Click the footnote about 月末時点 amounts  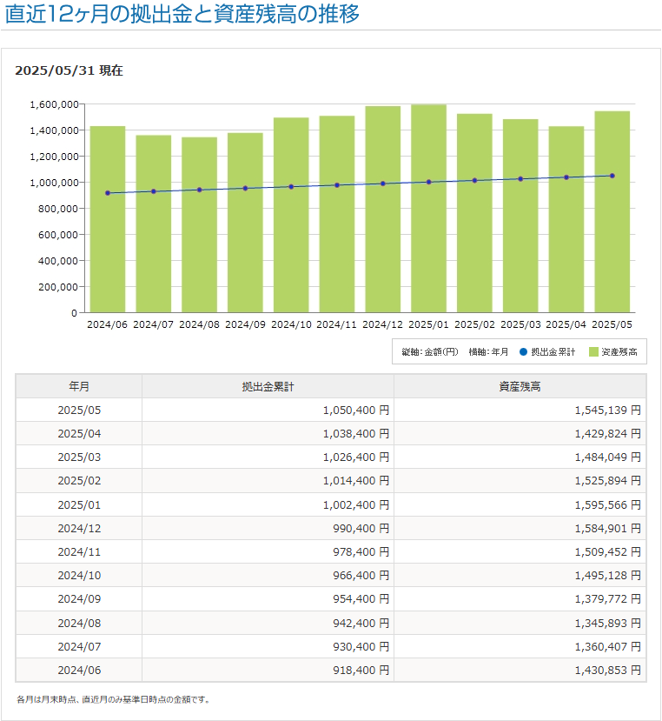[114, 699]
